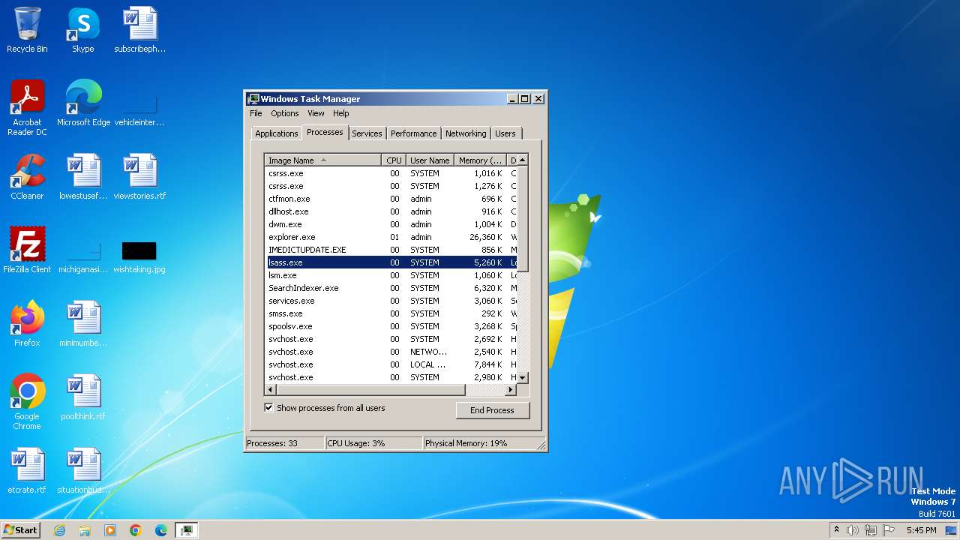This screenshot has width=960, height=540.
Task: Click the volume speaker tray icon
Action: click(853, 530)
